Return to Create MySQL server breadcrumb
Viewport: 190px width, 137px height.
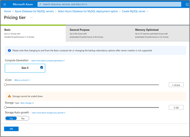(x=133, y=11)
